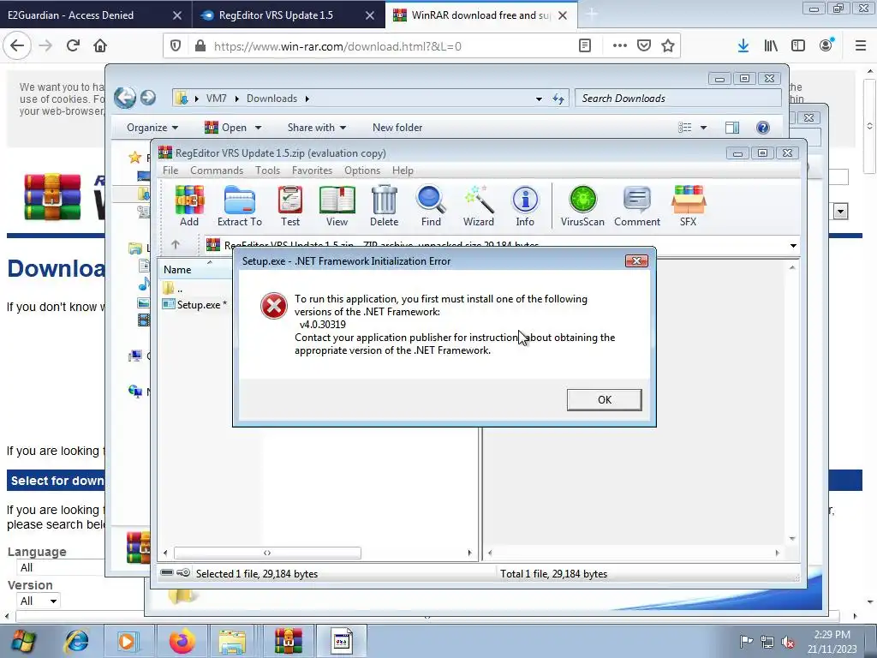This screenshot has width=877, height=658.
Task: Click the change view icon in Explorer
Action: [x=685, y=128]
